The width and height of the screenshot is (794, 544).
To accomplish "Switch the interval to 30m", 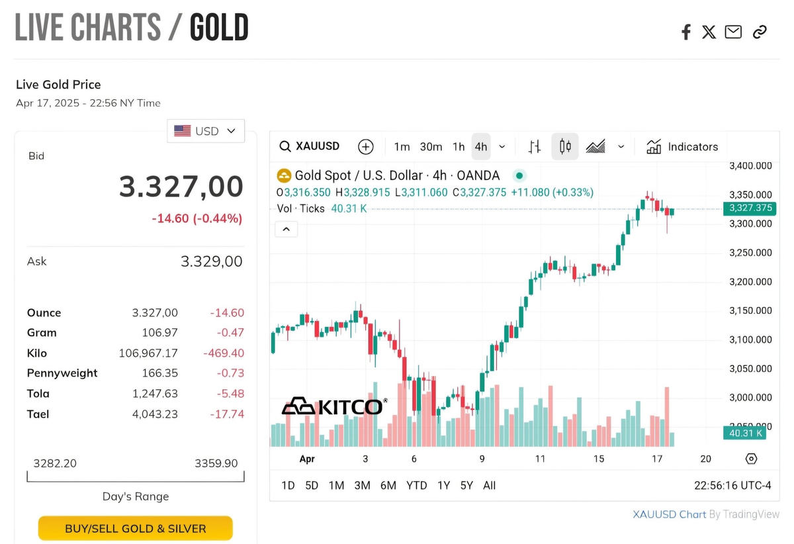I will coord(431,147).
